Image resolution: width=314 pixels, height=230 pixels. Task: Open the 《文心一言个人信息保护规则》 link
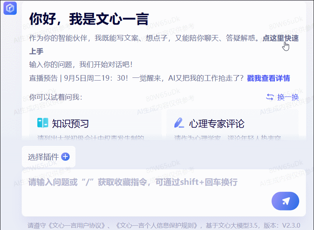[156, 226]
